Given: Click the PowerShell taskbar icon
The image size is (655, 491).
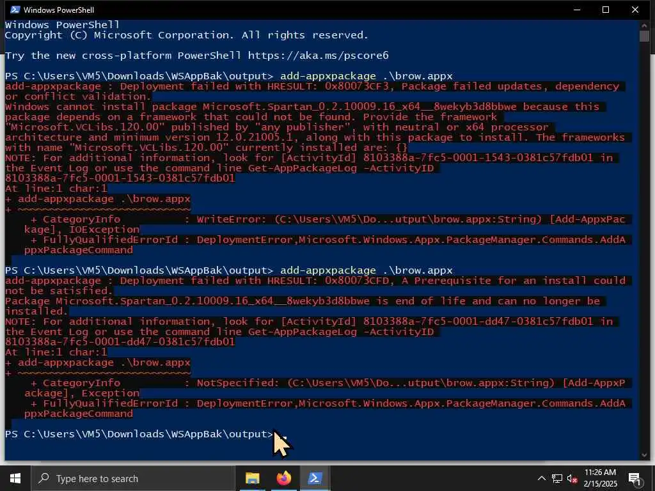Looking at the screenshot, I should pos(315,478).
